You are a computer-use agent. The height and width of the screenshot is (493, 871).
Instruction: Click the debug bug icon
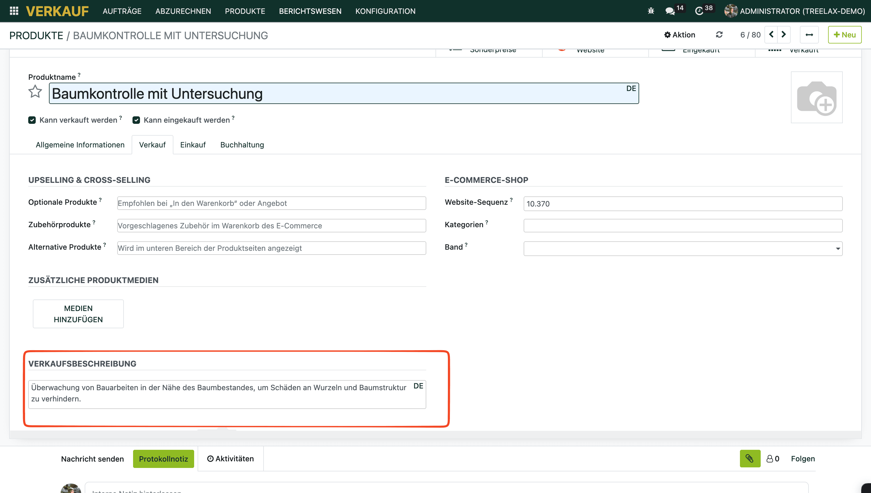click(x=651, y=11)
